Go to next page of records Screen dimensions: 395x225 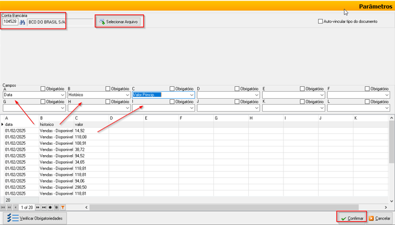click(38, 208)
